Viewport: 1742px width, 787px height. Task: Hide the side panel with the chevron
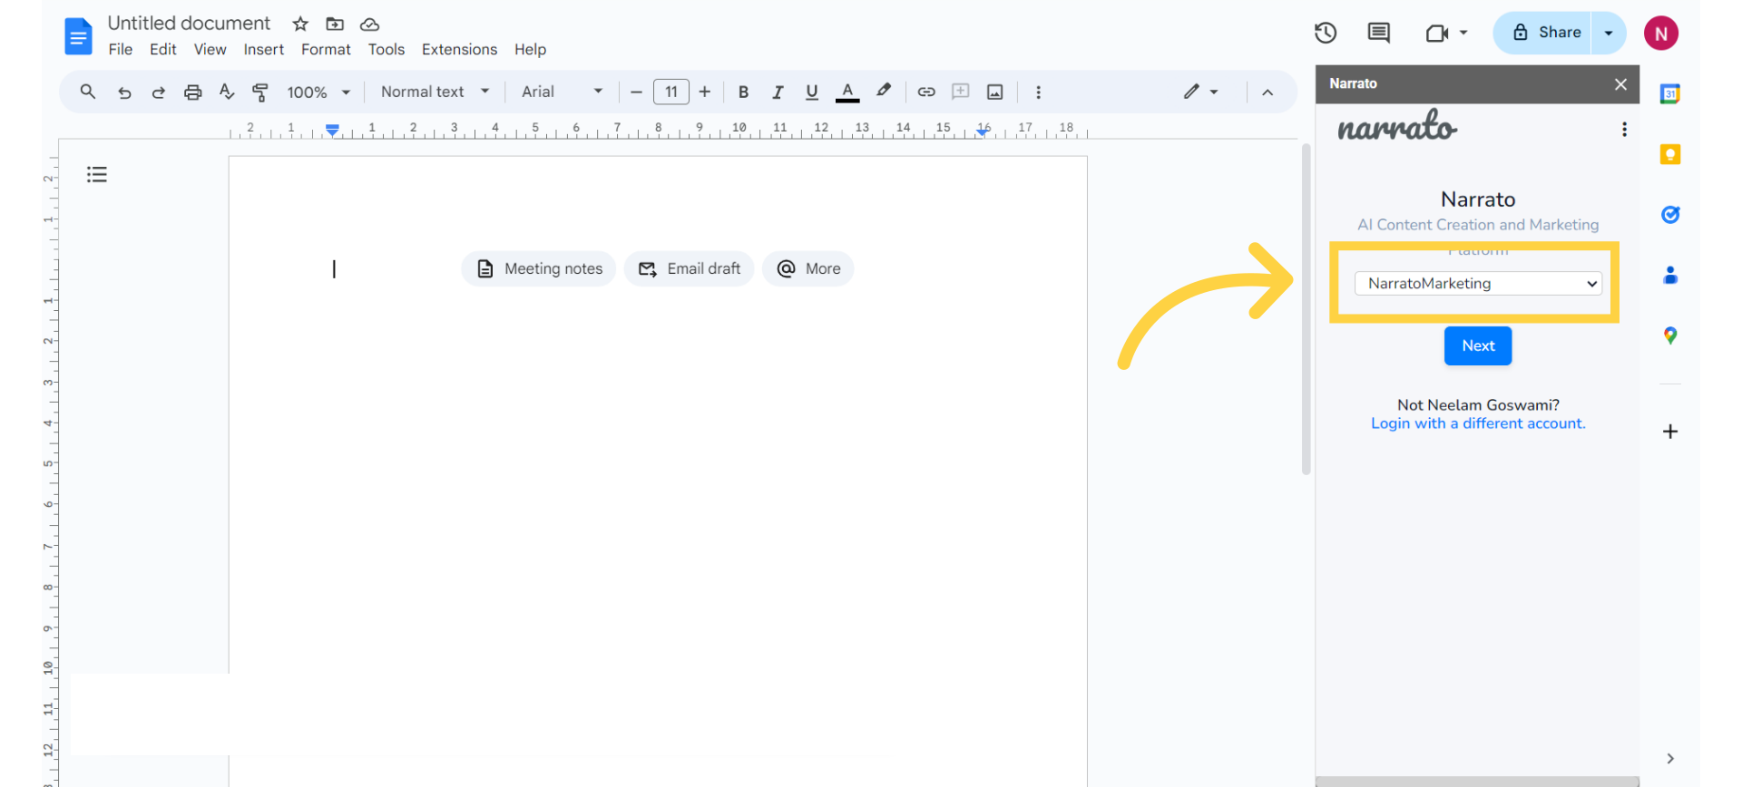1670,759
